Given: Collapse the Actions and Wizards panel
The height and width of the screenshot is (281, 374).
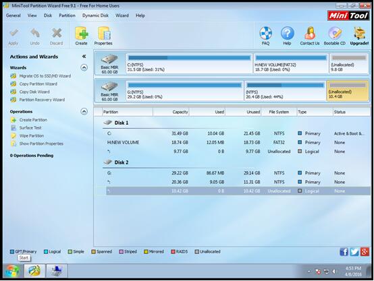Looking at the screenshot, I should point(84,57).
